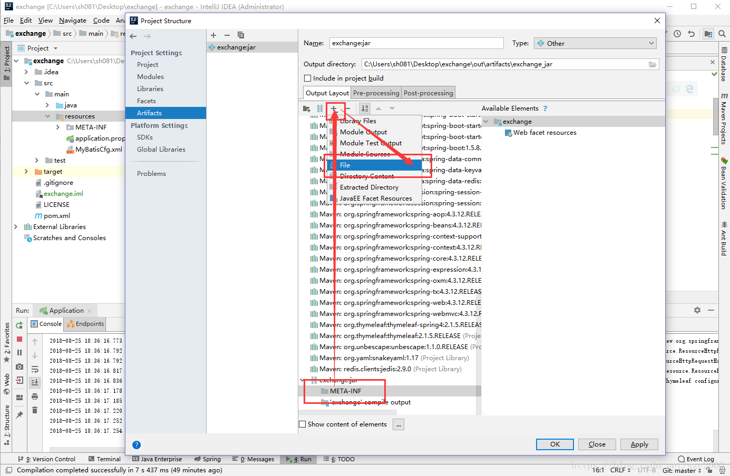730x476 pixels.
Task: Expand the .idea folder in project tree
Action: click(26, 72)
